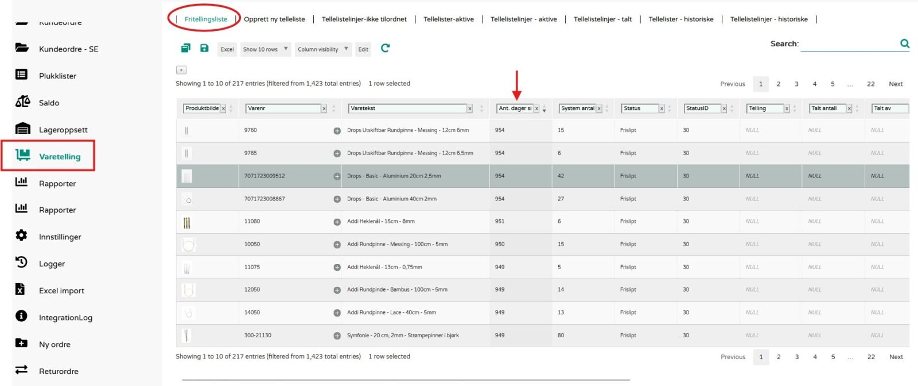Select the Tellelister-aktive tab
The height and width of the screenshot is (386, 918).
point(448,19)
